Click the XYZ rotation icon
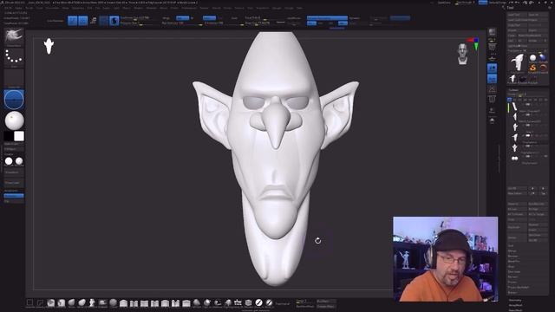Screen dimensions: 555x312 [492, 89]
